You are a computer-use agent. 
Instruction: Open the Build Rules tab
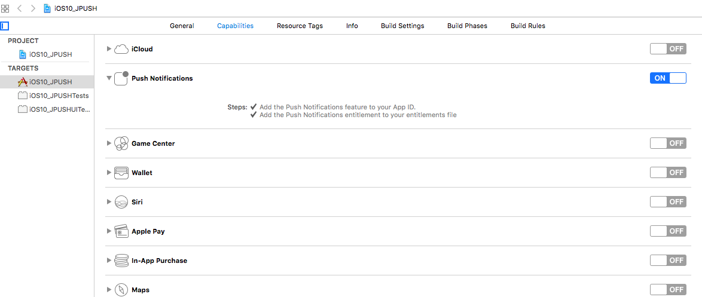[x=528, y=26]
